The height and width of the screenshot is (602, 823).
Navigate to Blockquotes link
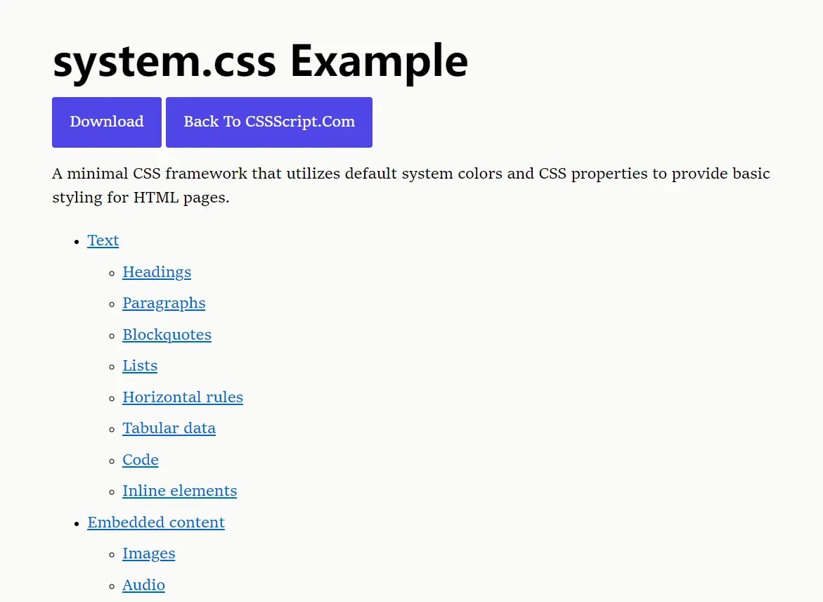coord(167,335)
